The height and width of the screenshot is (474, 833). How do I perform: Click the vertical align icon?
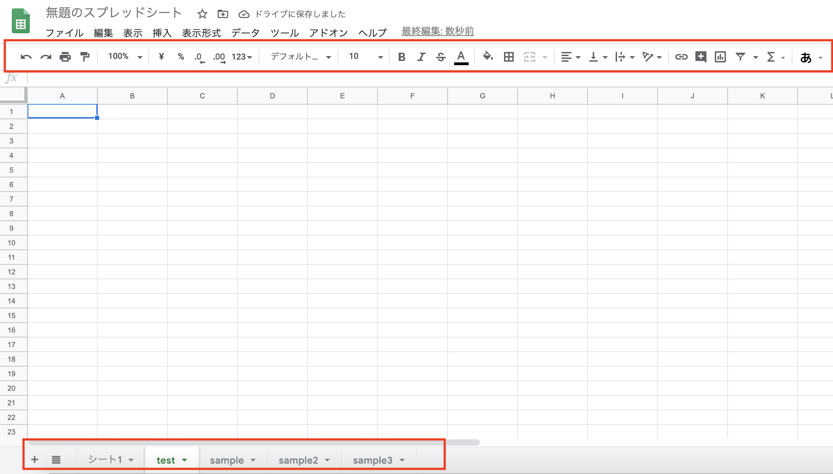(x=593, y=57)
